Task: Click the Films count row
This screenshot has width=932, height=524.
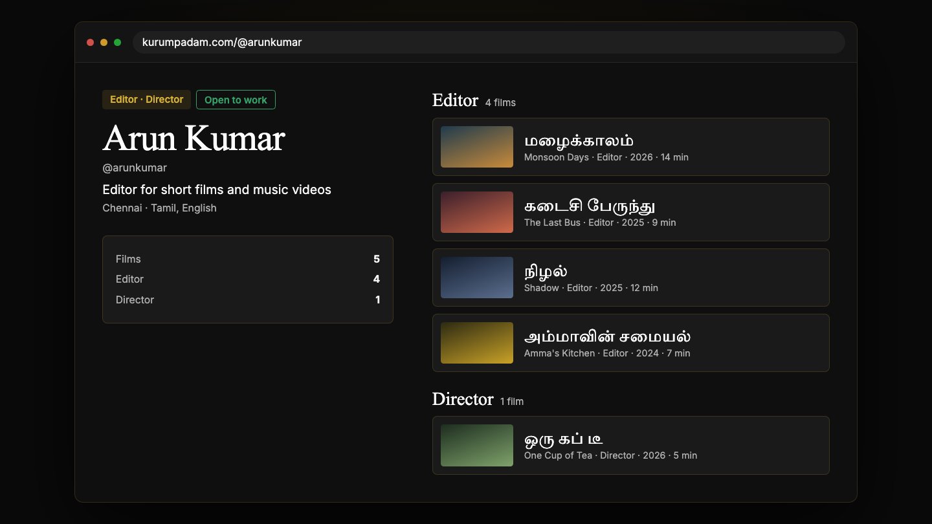Action: tap(248, 259)
